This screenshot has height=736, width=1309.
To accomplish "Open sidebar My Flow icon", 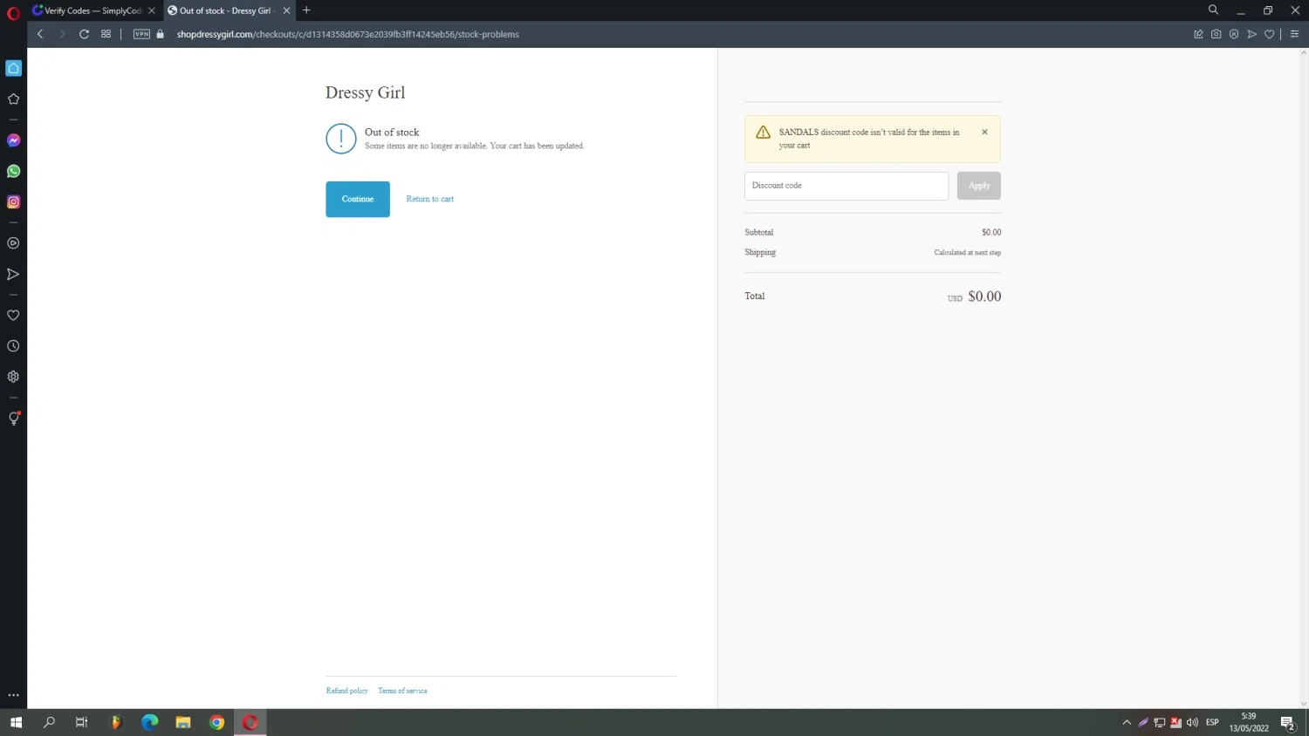I will 13,274.
